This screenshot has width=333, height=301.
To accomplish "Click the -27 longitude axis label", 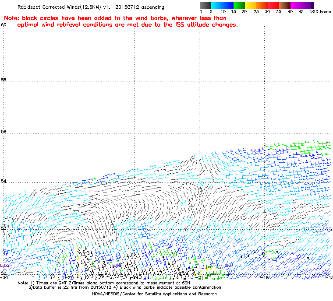I will pos(69,277).
